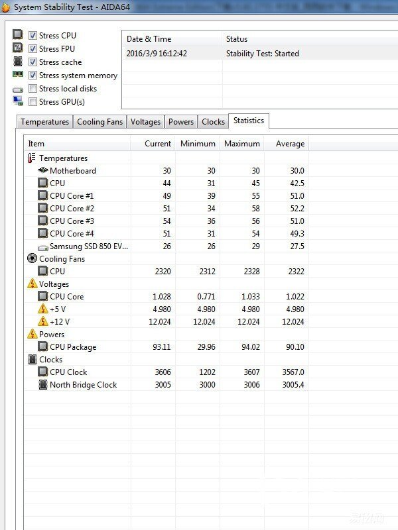This screenshot has height=530, width=398.
Task: Disable the Stress FPU option
Action: click(x=33, y=49)
